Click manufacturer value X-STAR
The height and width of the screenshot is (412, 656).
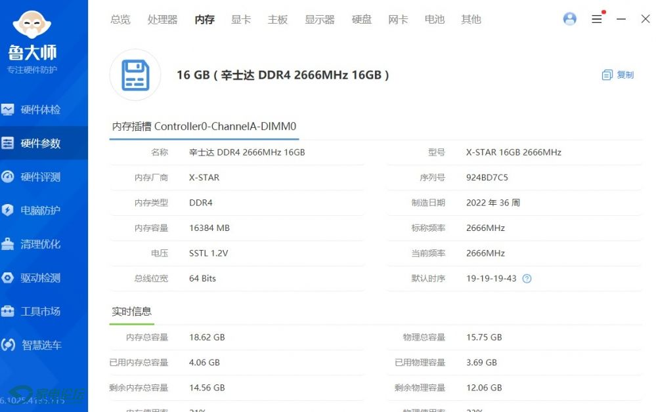(x=204, y=178)
